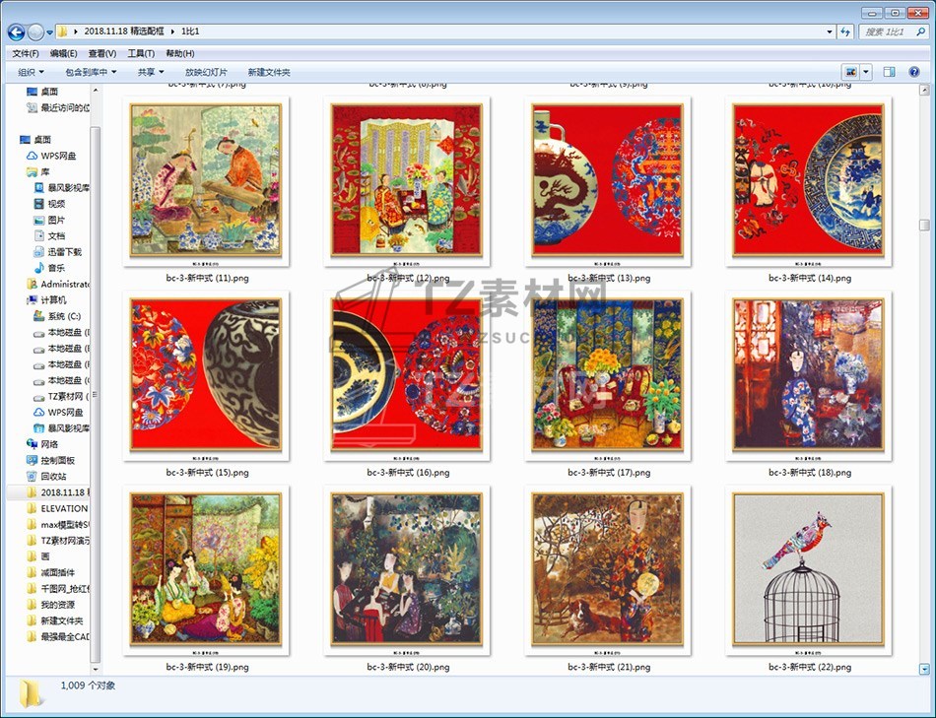Open the 包含到库中 dropdown
The image size is (936, 718).
tap(91, 72)
